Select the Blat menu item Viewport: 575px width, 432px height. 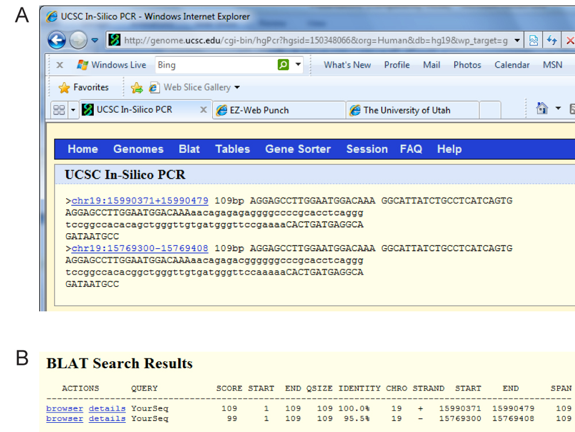click(x=189, y=149)
